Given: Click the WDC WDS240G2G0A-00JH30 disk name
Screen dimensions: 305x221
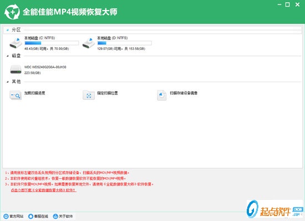Looking at the screenshot, I should [x=45, y=67].
